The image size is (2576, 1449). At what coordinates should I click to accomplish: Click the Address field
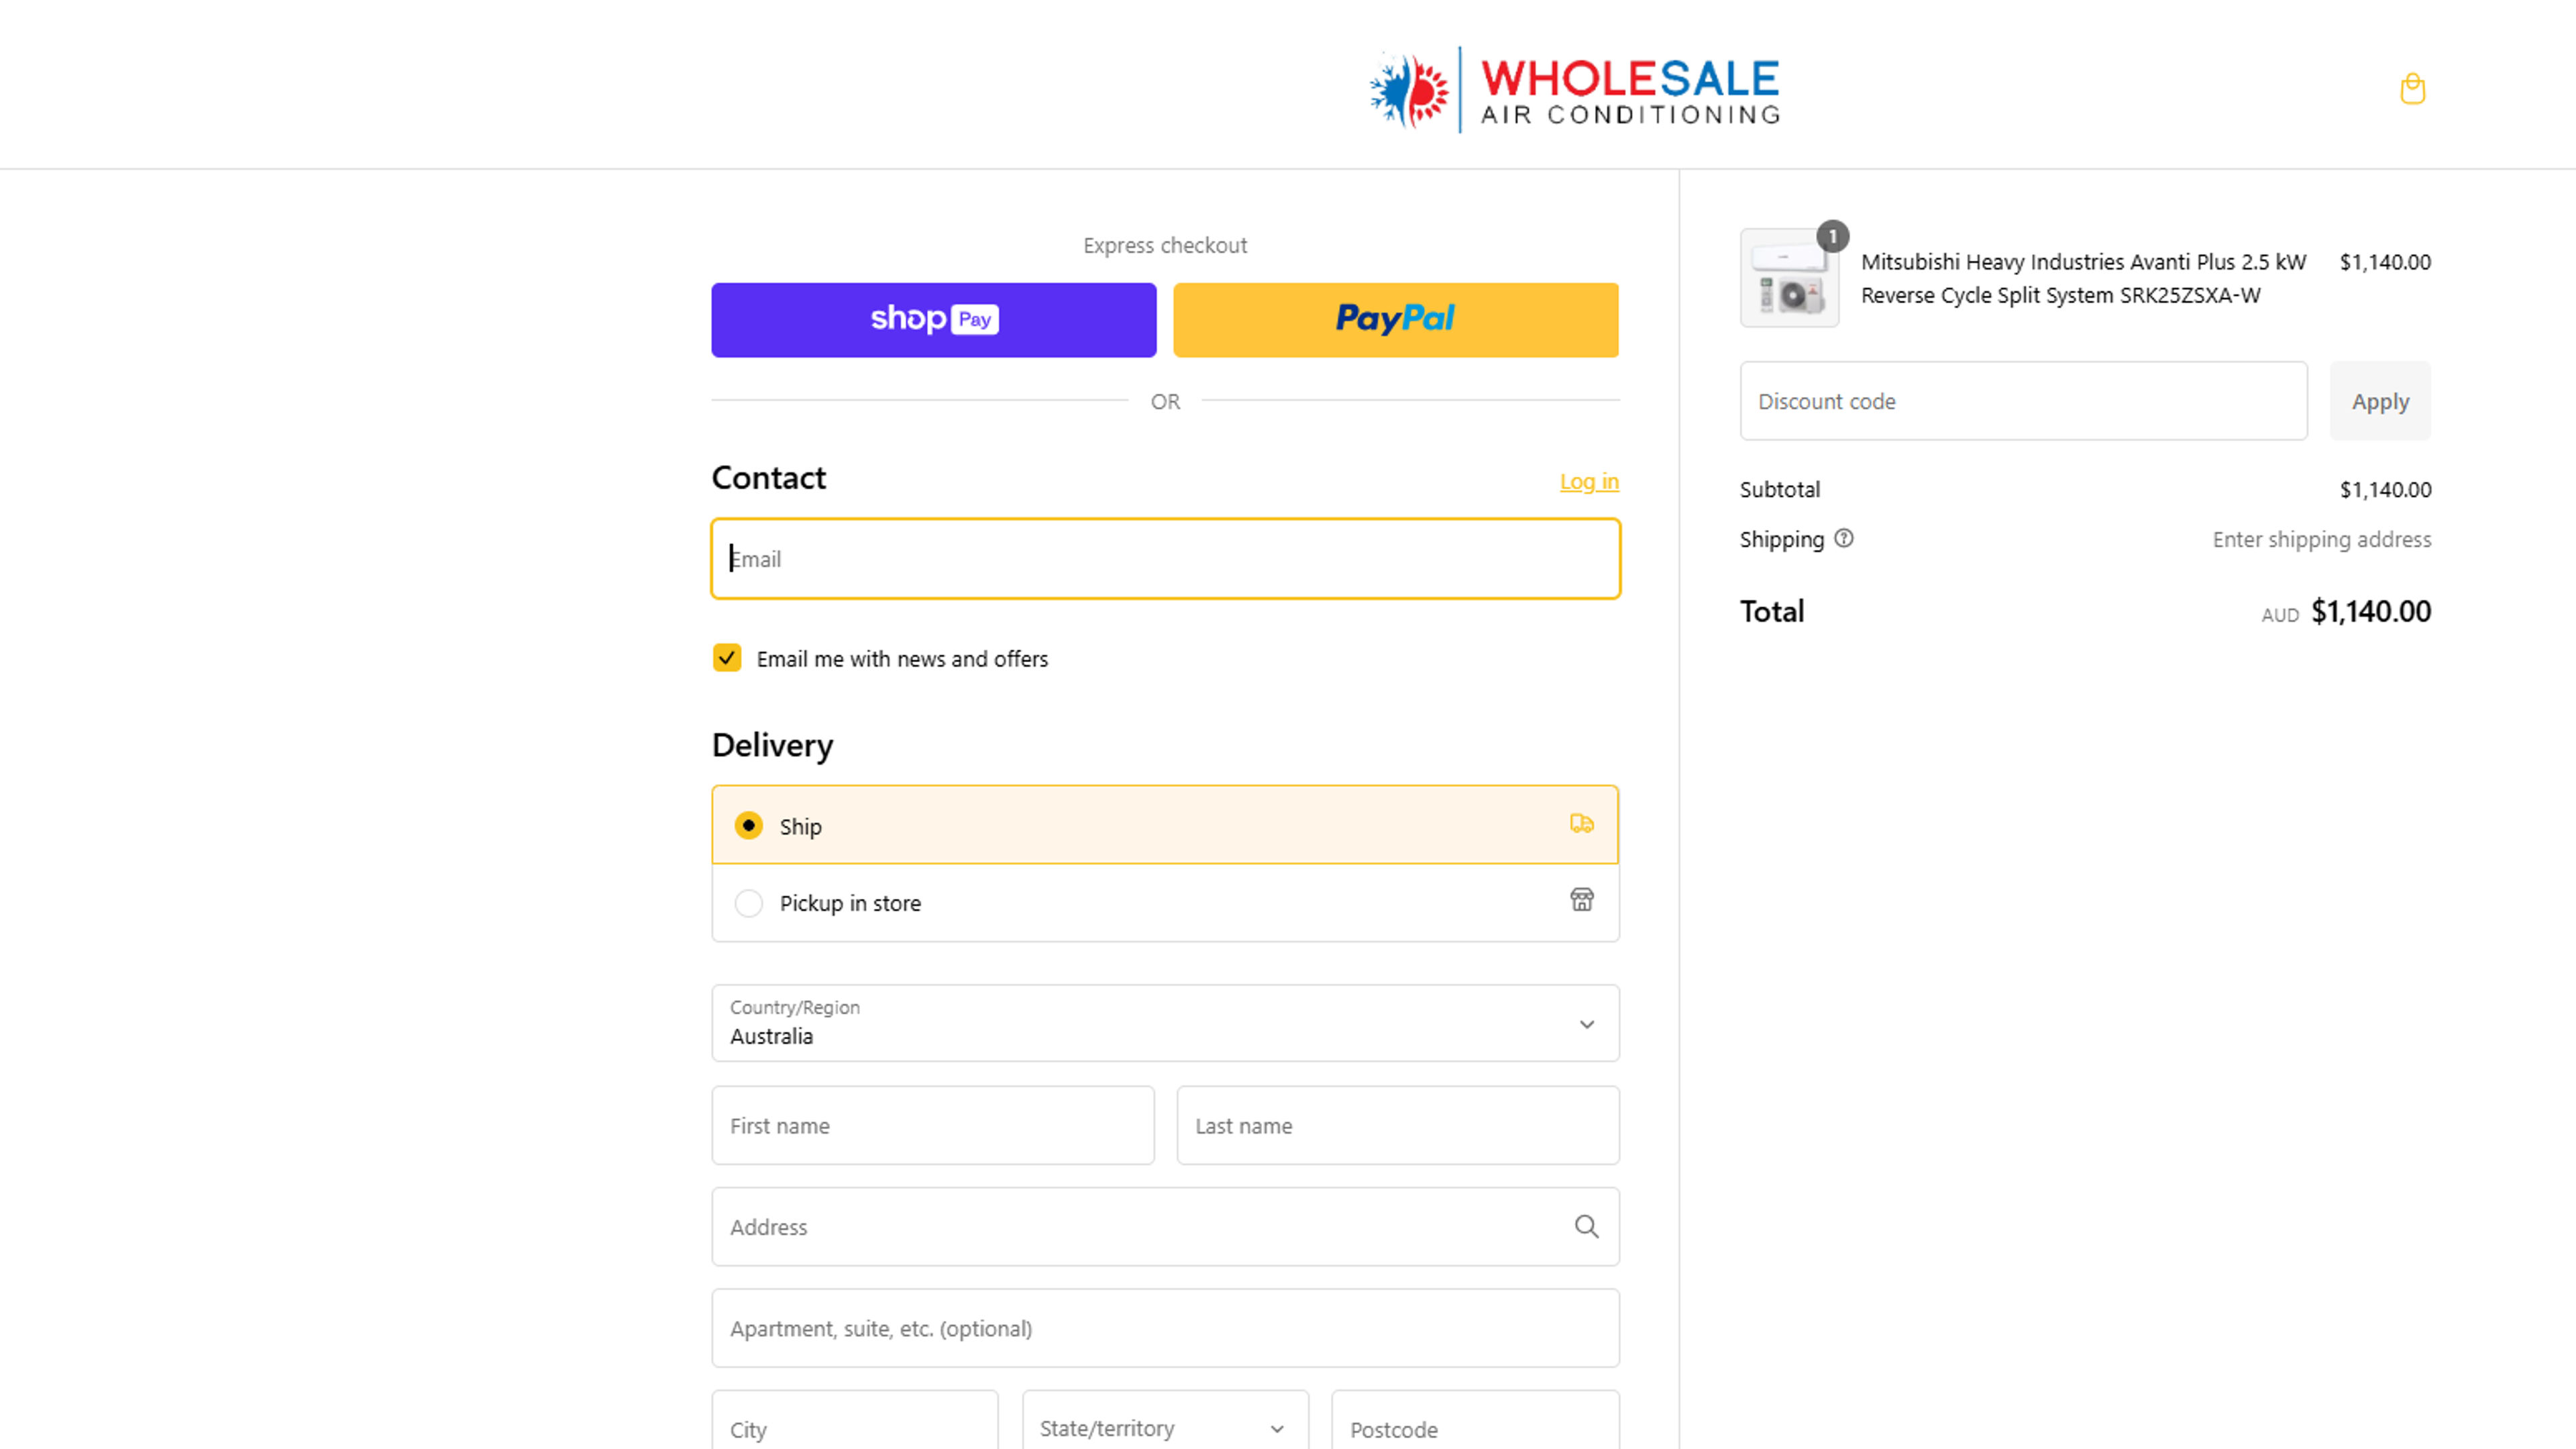coord(1165,1227)
